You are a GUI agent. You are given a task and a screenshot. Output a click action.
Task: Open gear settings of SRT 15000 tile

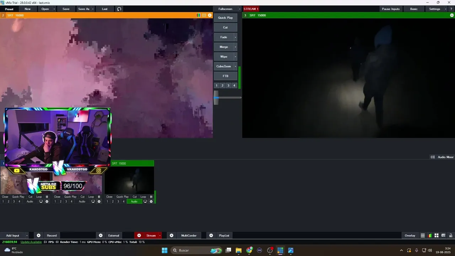tap(151, 202)
